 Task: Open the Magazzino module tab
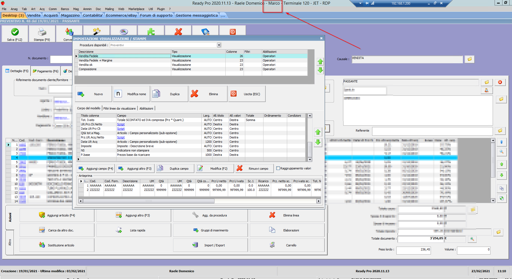click(x=70, y=15)
